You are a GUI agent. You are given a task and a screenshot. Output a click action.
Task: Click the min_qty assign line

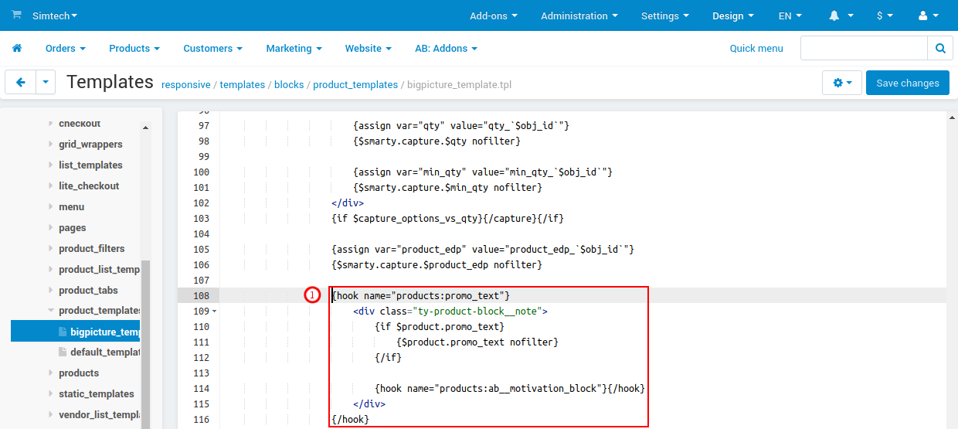(483, 172)
